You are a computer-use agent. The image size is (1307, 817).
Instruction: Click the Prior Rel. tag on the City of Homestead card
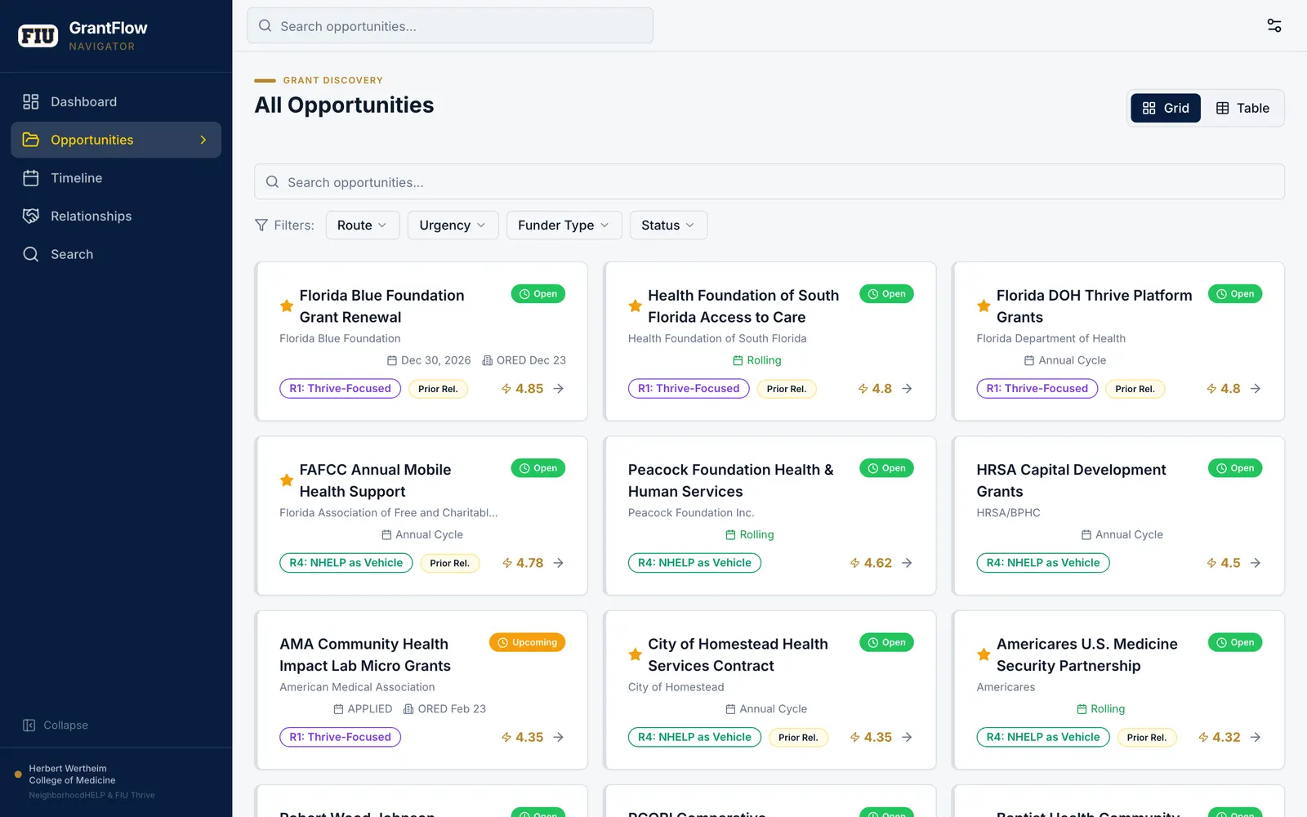coord(798,737)
